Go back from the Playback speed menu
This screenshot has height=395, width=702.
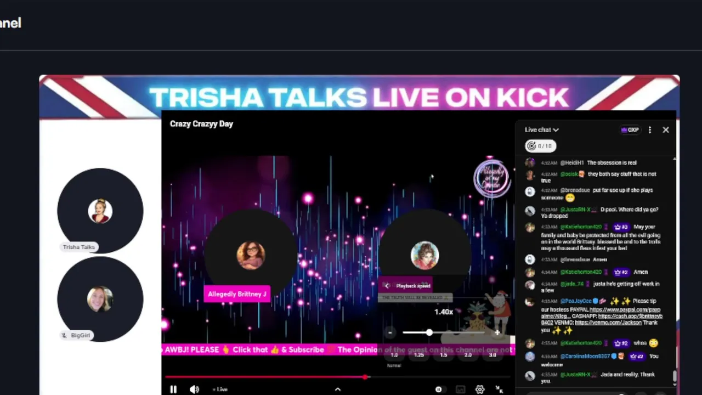tap(387, 286)
